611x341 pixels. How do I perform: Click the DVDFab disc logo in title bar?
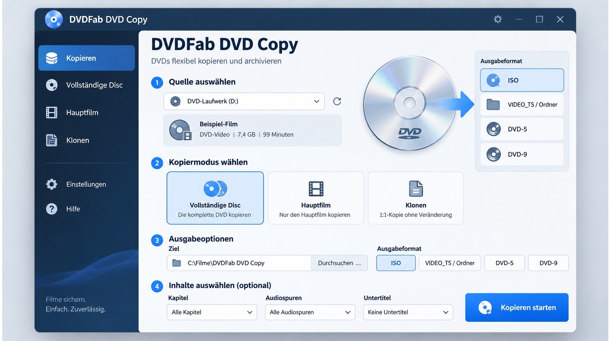pos(54,20)
